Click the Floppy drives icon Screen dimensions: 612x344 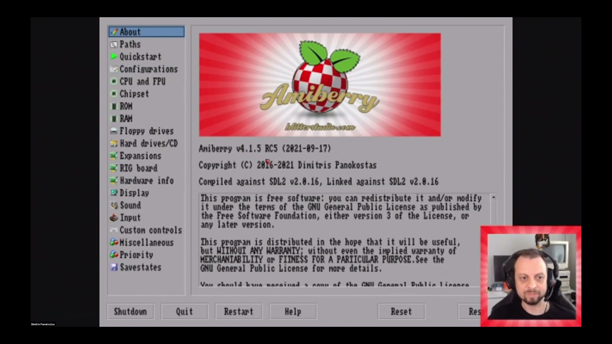(113, 131)
